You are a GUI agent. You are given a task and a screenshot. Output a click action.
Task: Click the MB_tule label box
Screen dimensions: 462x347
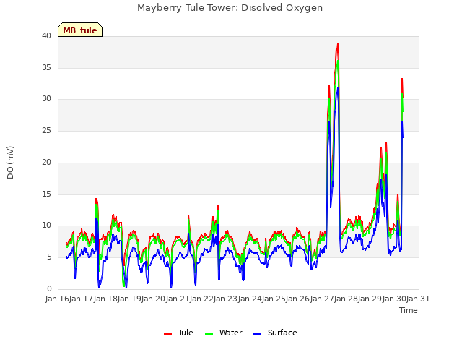pos(80,30)
